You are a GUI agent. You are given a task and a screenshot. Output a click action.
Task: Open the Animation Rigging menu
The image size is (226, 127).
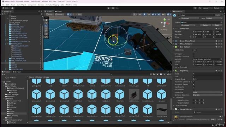pyautogui.click(x=52, y=5)
